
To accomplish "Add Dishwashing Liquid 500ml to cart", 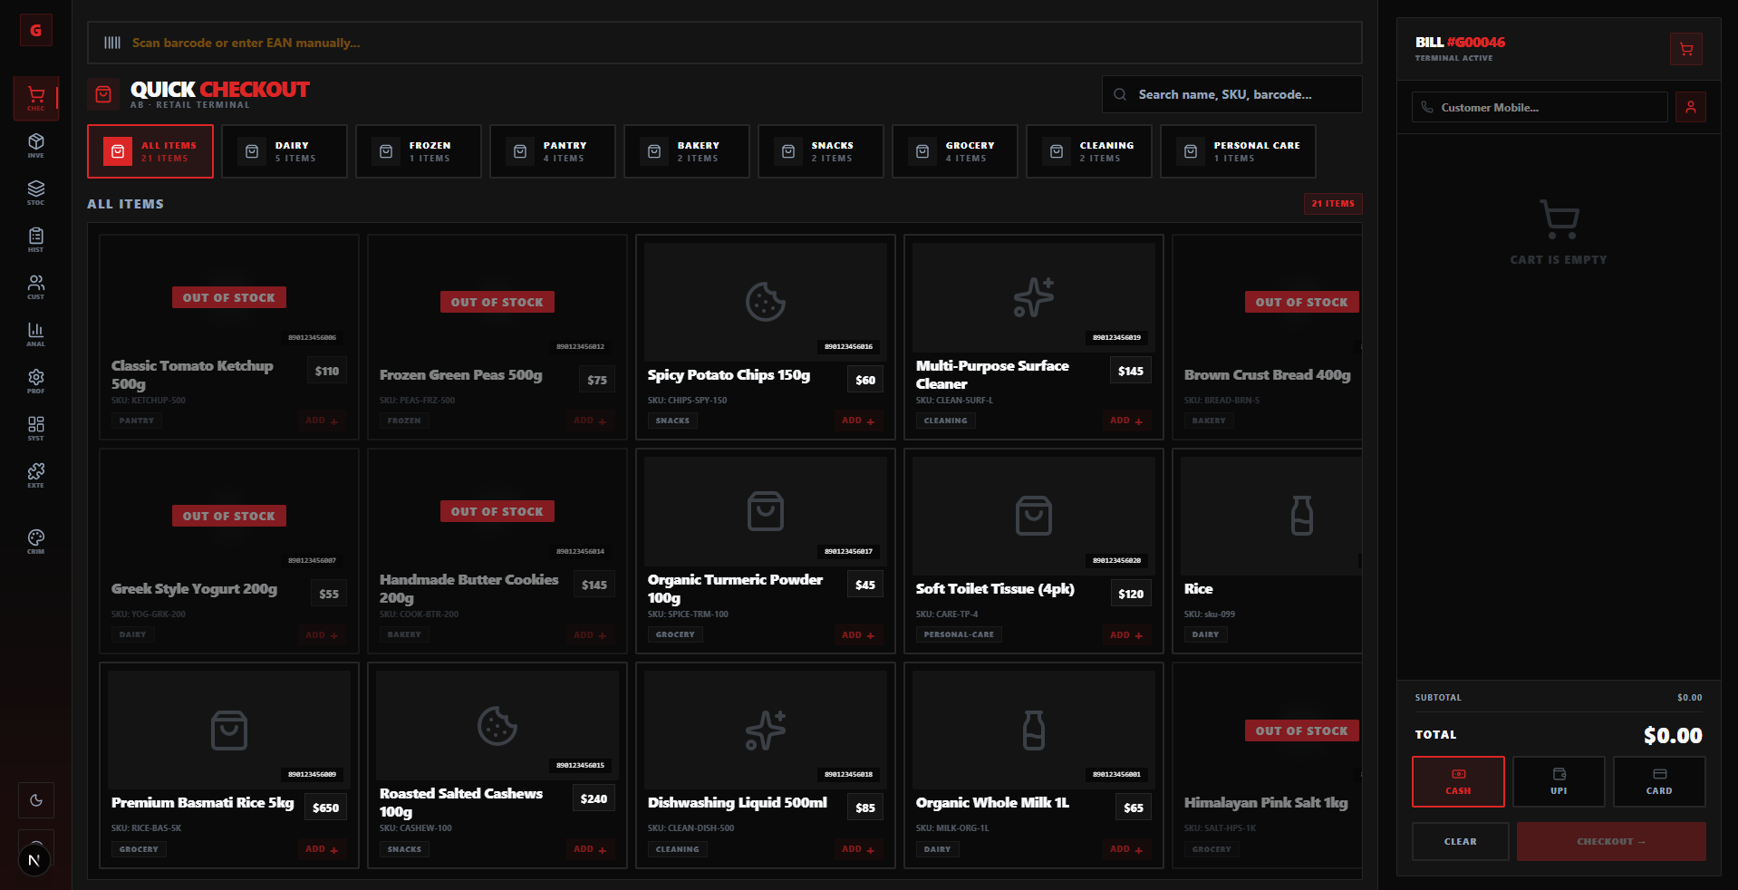I will 858,849.
